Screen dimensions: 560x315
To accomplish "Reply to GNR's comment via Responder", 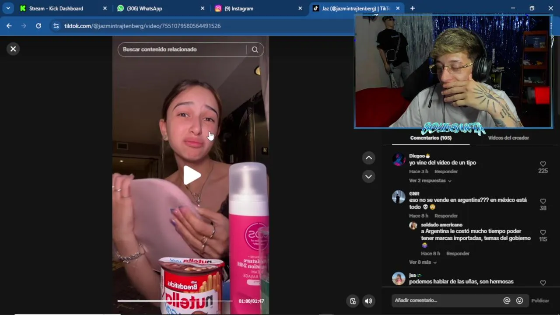I will click(446, 216).
